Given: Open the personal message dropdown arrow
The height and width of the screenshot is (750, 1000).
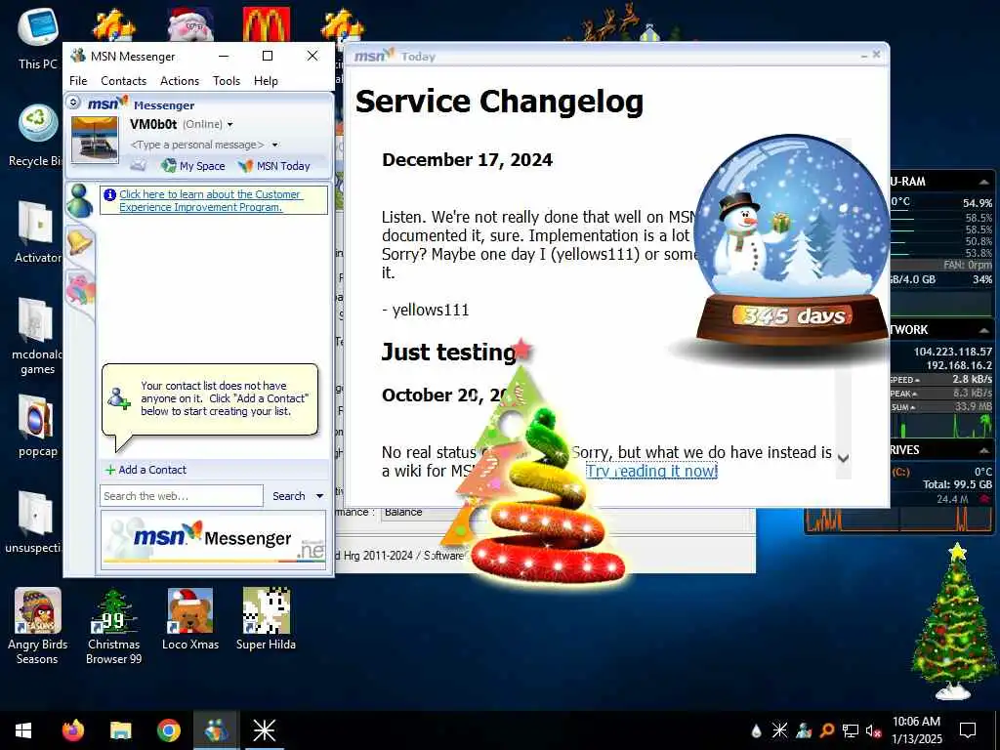Looking at the screenshot, I should point(274,145).
